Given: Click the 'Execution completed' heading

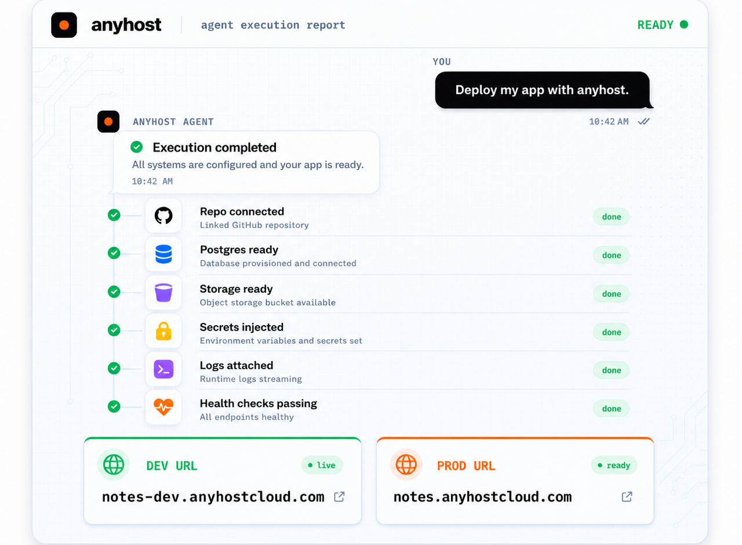Looking at the screenshot, I should pyautogui.click(x=214, y=147).
